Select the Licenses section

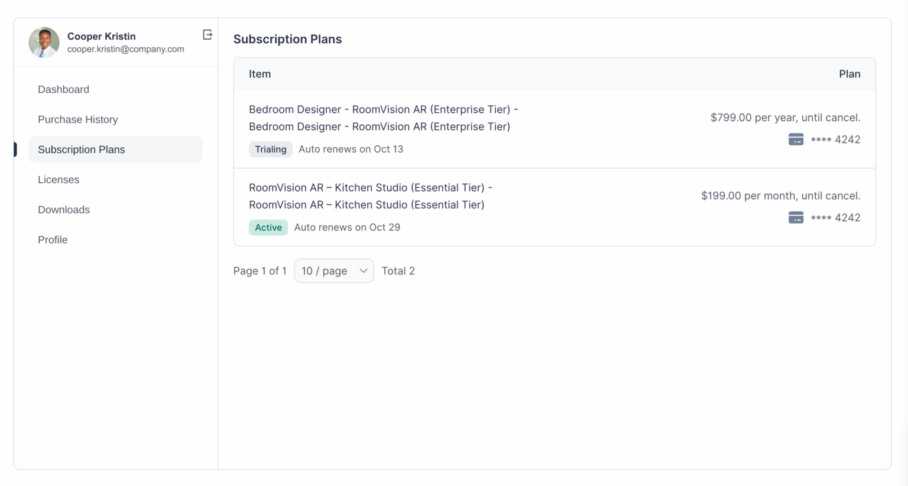[59, 179]
